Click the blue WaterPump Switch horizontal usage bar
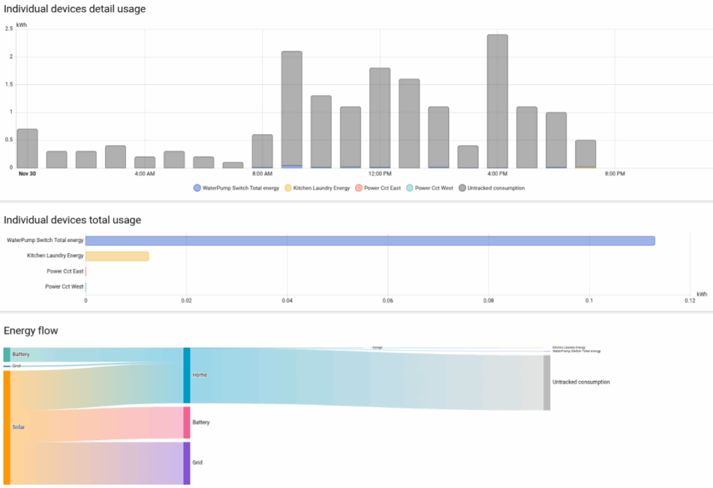Image resolution: width=713 pixels, height=488 pixels. click(x=369, y=241)
